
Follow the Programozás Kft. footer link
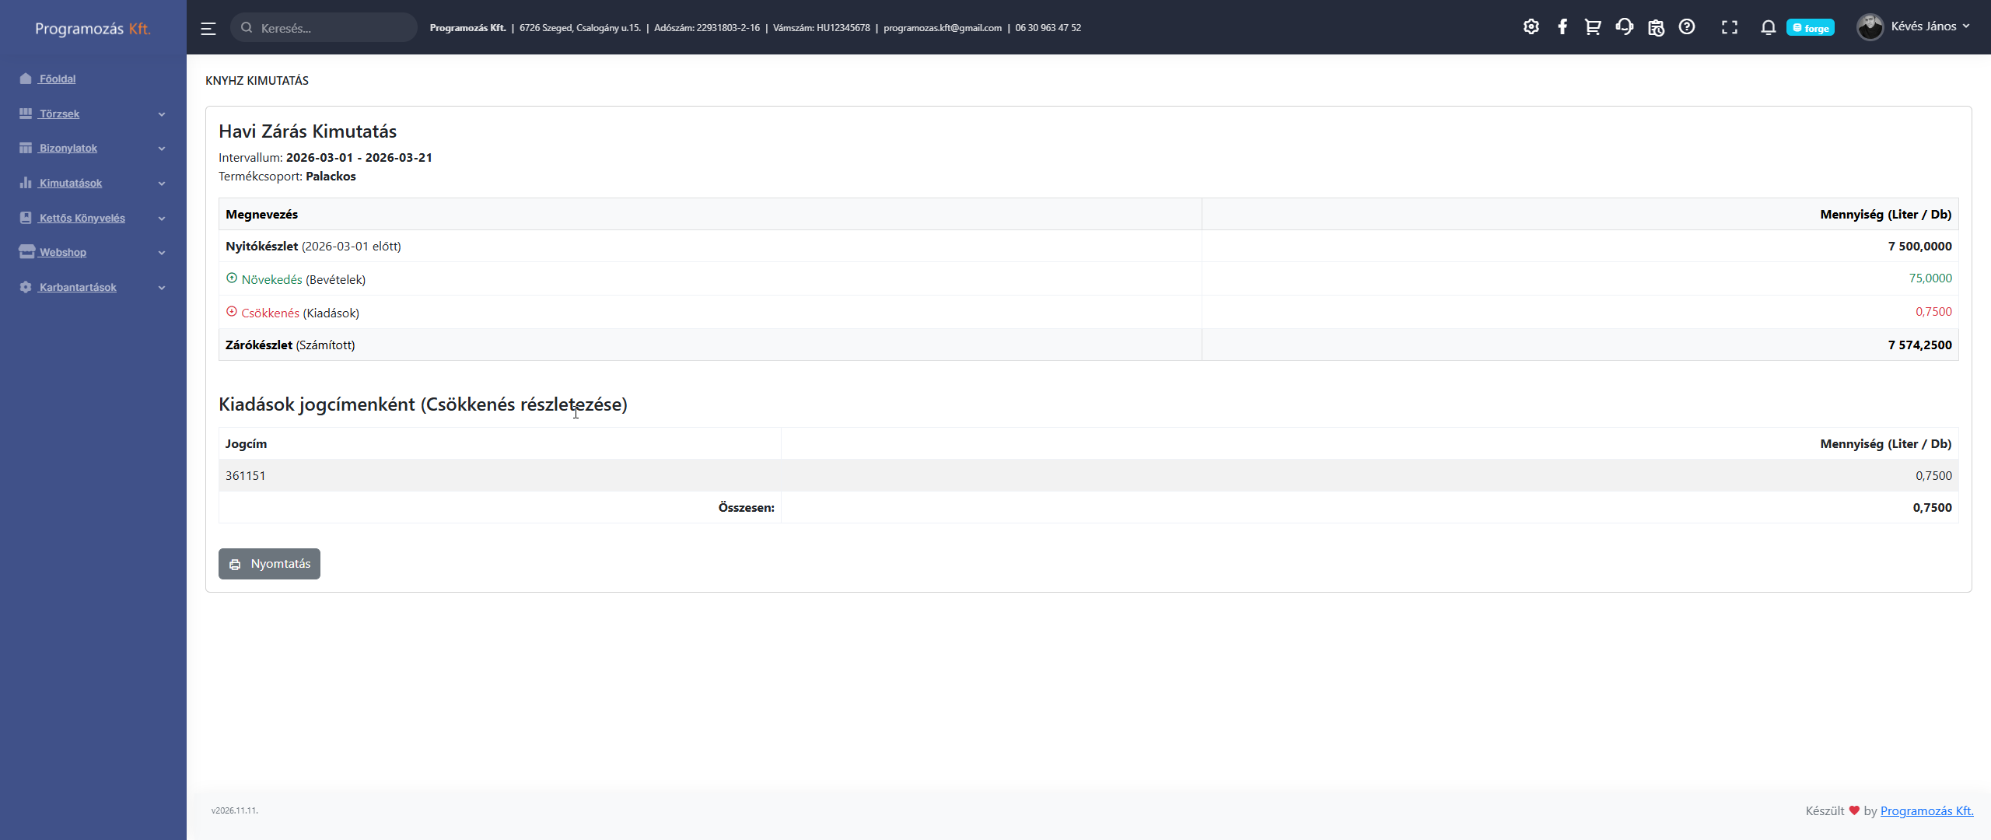tap(1926, 810)
